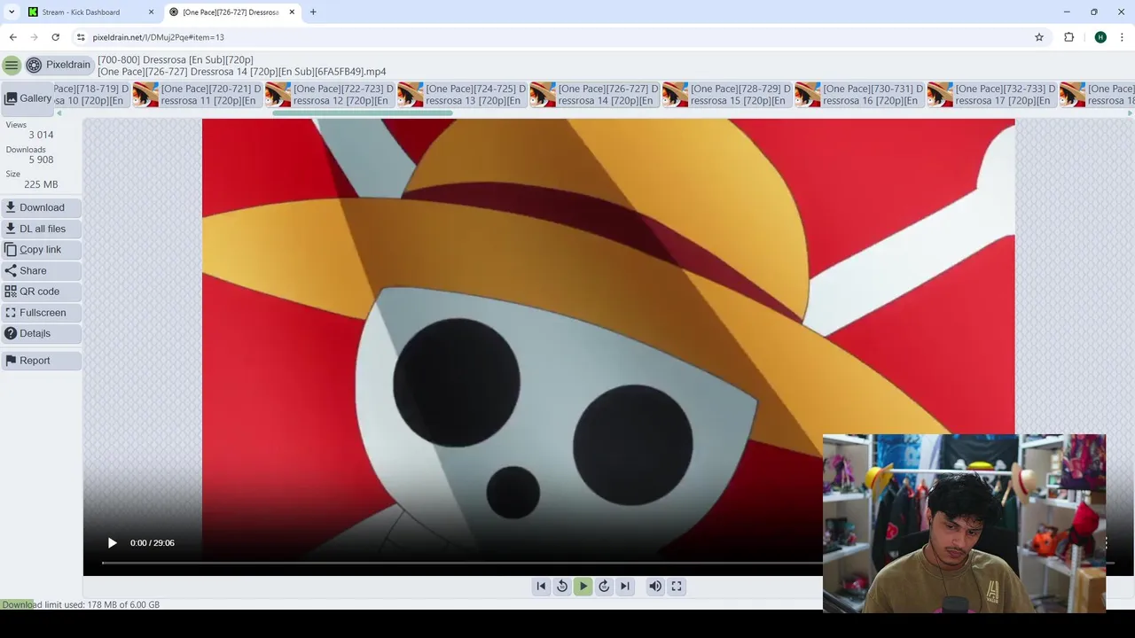Select Dressrosa 15 [728-729] file
The height and width of the screenshot is (638, 1135).
coord(727,95)
